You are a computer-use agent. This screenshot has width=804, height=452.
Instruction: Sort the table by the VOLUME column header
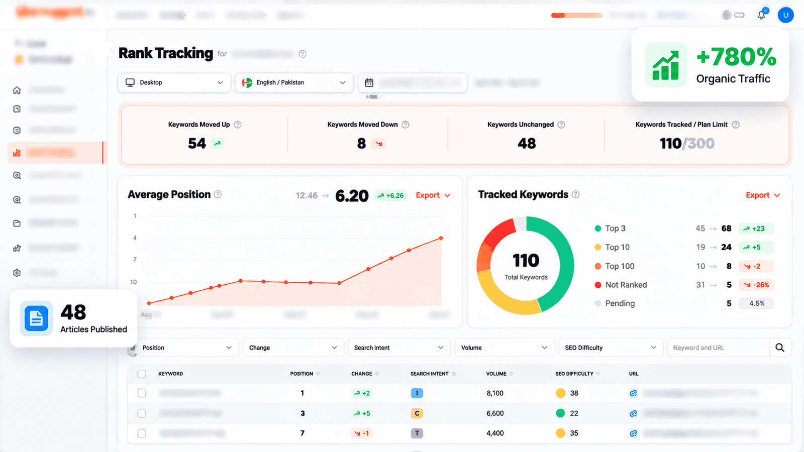point(499,374)
